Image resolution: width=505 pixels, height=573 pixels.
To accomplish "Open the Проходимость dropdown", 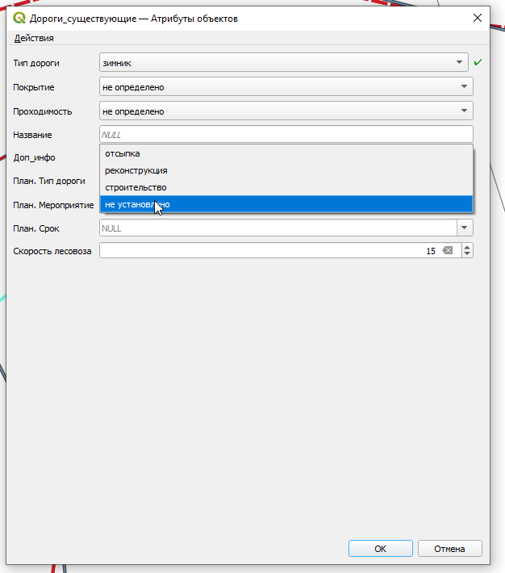I will click(x=286, y=111).
